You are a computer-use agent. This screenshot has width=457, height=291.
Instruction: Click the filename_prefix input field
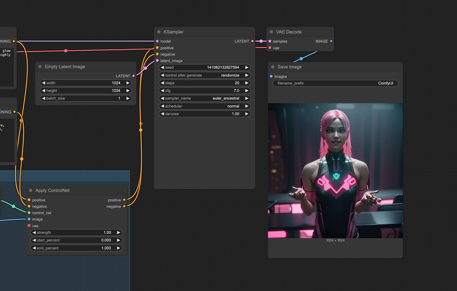[x=335, y=83]
